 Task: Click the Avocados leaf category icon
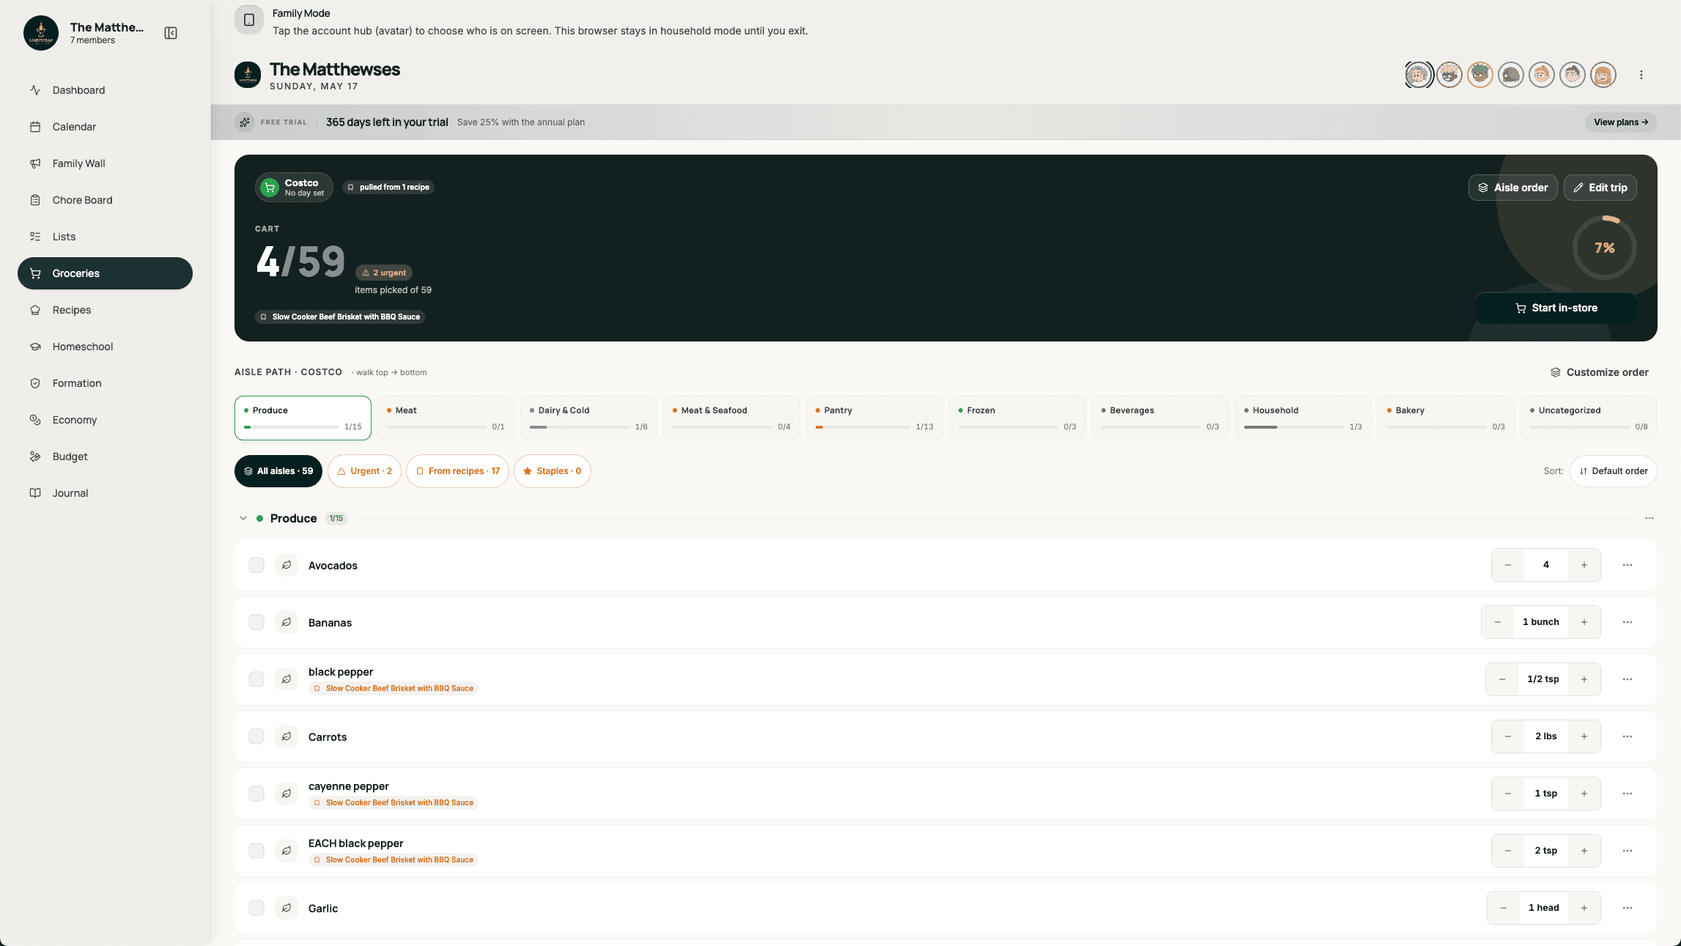point(287,565)
